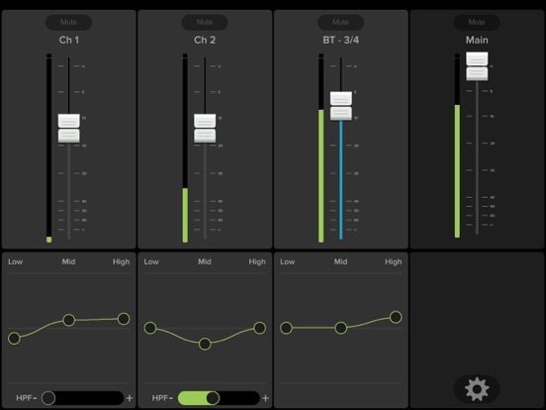Click the Ch 2 level meter
The height and width of the screenshot is (410, 546).
[185, 149]
